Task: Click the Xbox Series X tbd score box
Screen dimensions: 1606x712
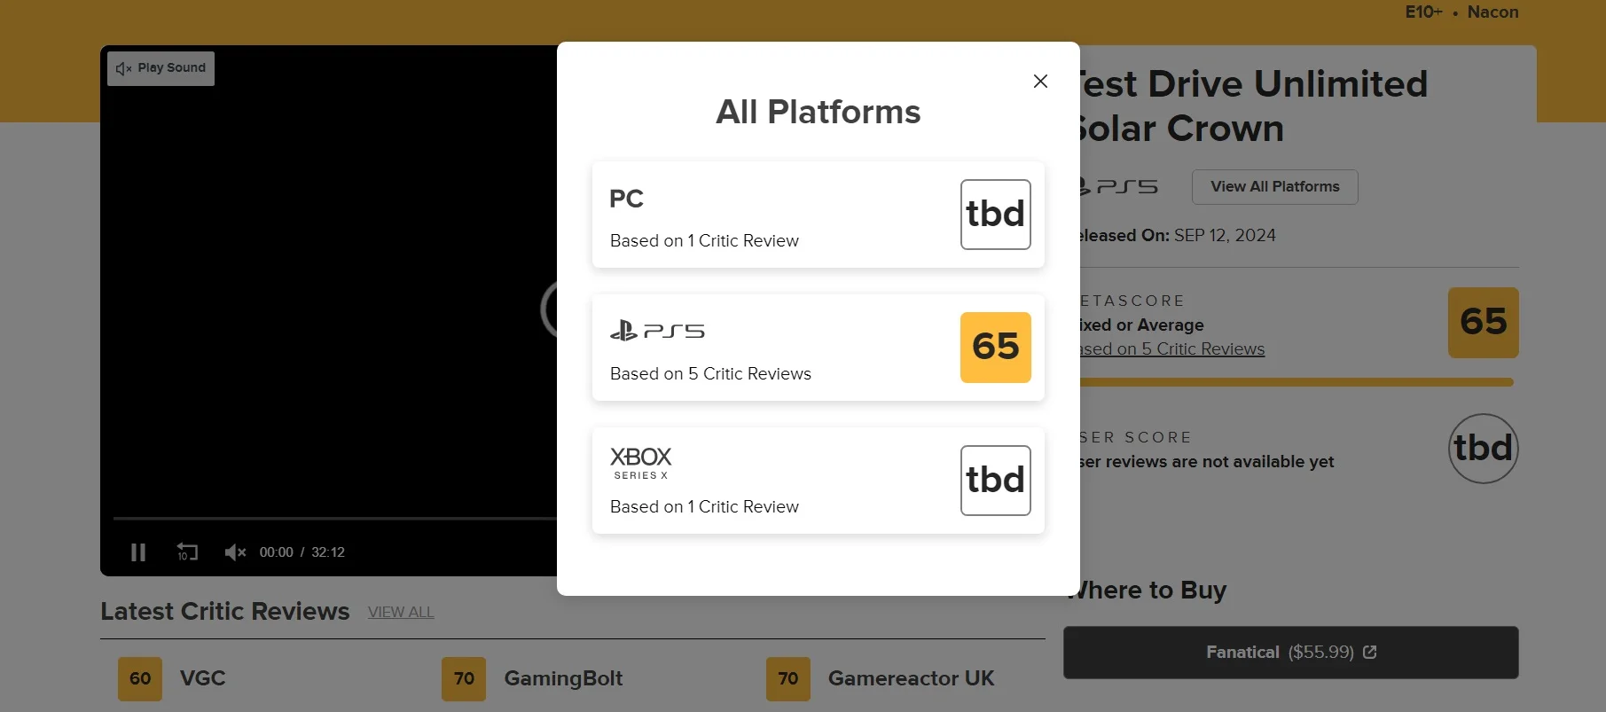Action: click(995, 481)
